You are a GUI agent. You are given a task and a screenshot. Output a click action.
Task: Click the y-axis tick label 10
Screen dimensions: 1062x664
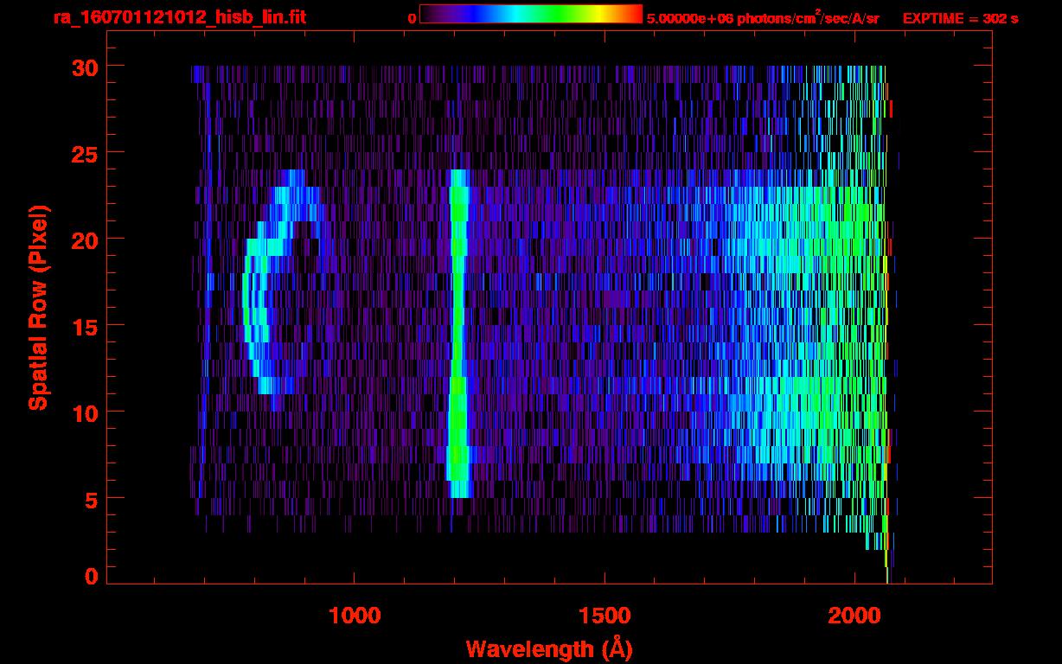pos(84,412)
